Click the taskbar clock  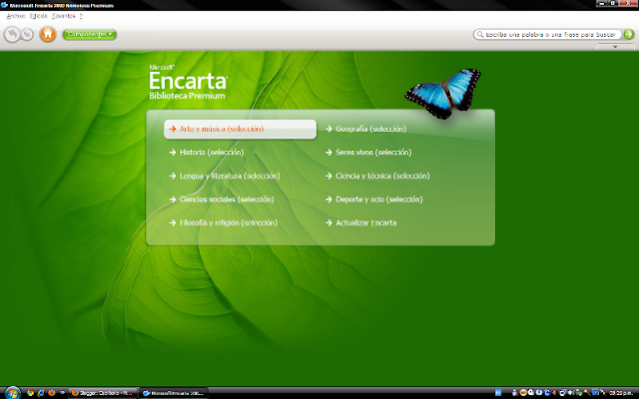pyautogui.click(x=621, y=393)
